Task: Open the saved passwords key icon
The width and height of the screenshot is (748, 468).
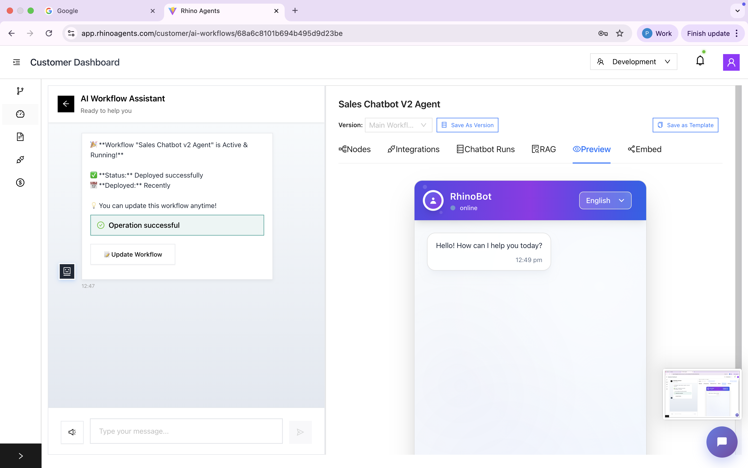Action: coord(603,33)
